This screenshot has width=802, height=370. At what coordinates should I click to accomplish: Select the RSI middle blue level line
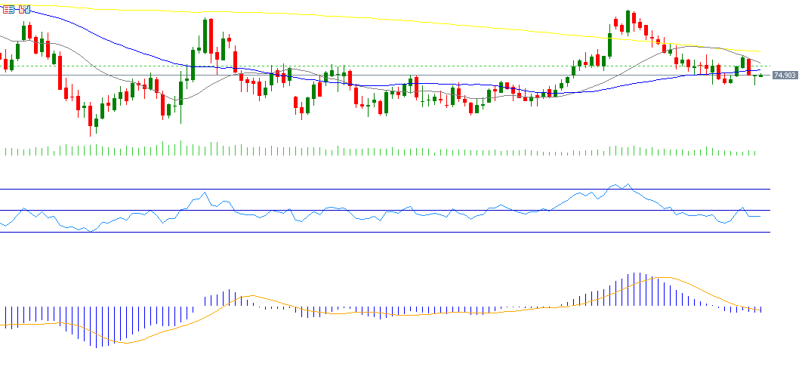378,210
